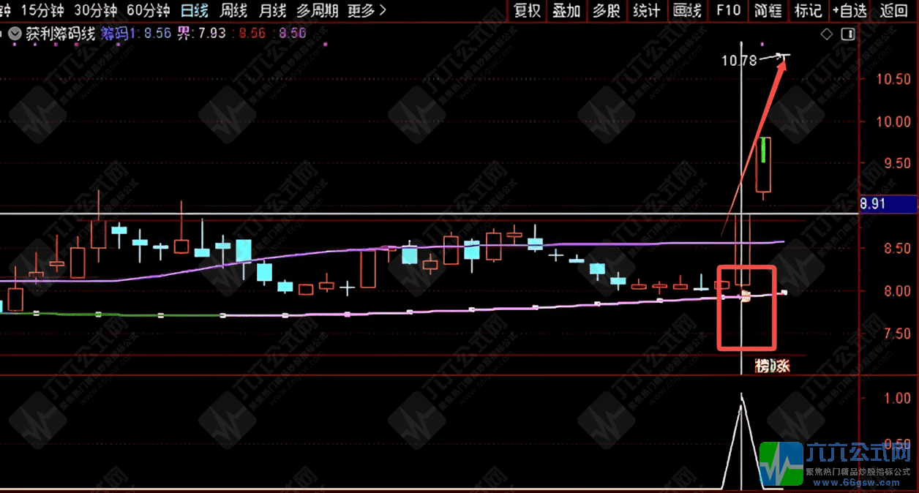This screenshot has width=919, height=493.
Task: Show the 月线 monthly chart
Action: 272,10
